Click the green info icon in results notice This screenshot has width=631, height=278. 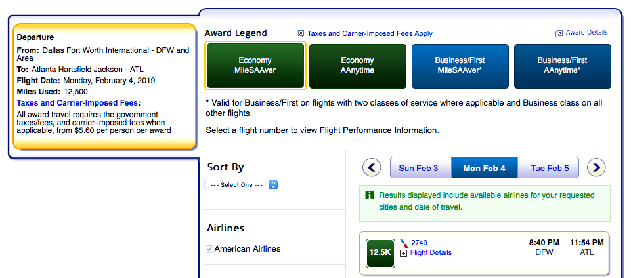click(370, 195)
